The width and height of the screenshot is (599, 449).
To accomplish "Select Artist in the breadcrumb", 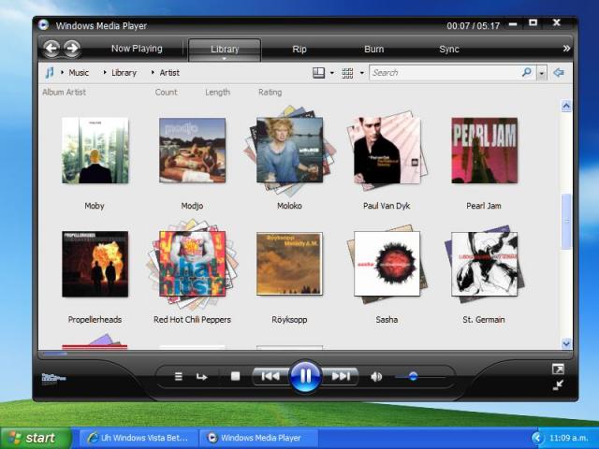I will [169, 73].
